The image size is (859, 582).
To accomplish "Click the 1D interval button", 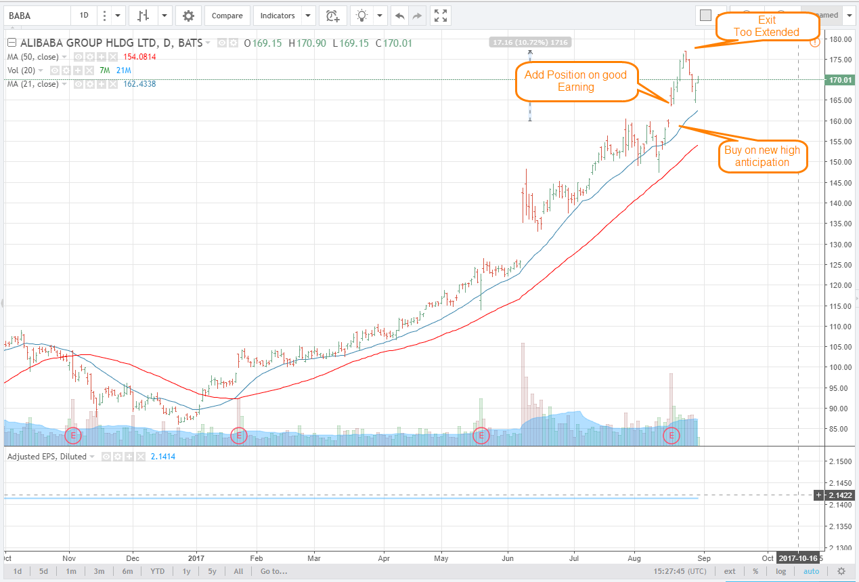I will tap(84, 16).
